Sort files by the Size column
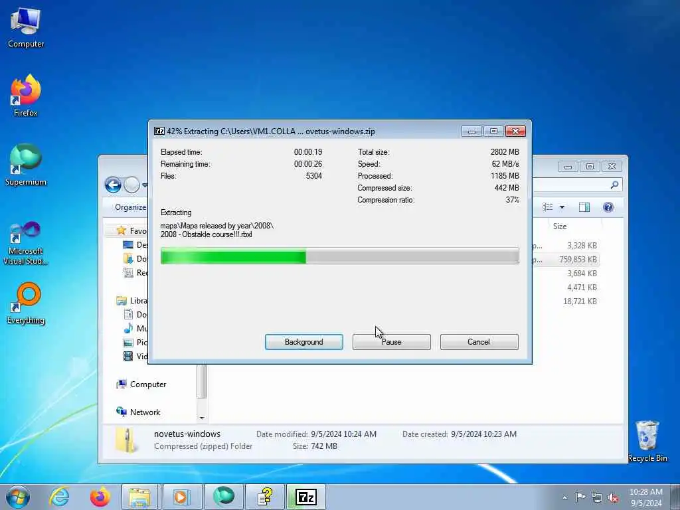This screenshot has width=680, height=510. (559, 226)
